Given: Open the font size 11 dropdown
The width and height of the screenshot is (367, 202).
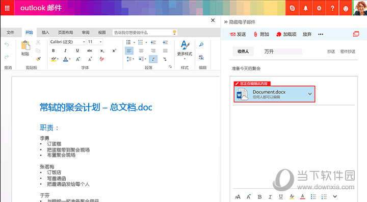Looking at the screenshot, I should (x=100, y=42).
